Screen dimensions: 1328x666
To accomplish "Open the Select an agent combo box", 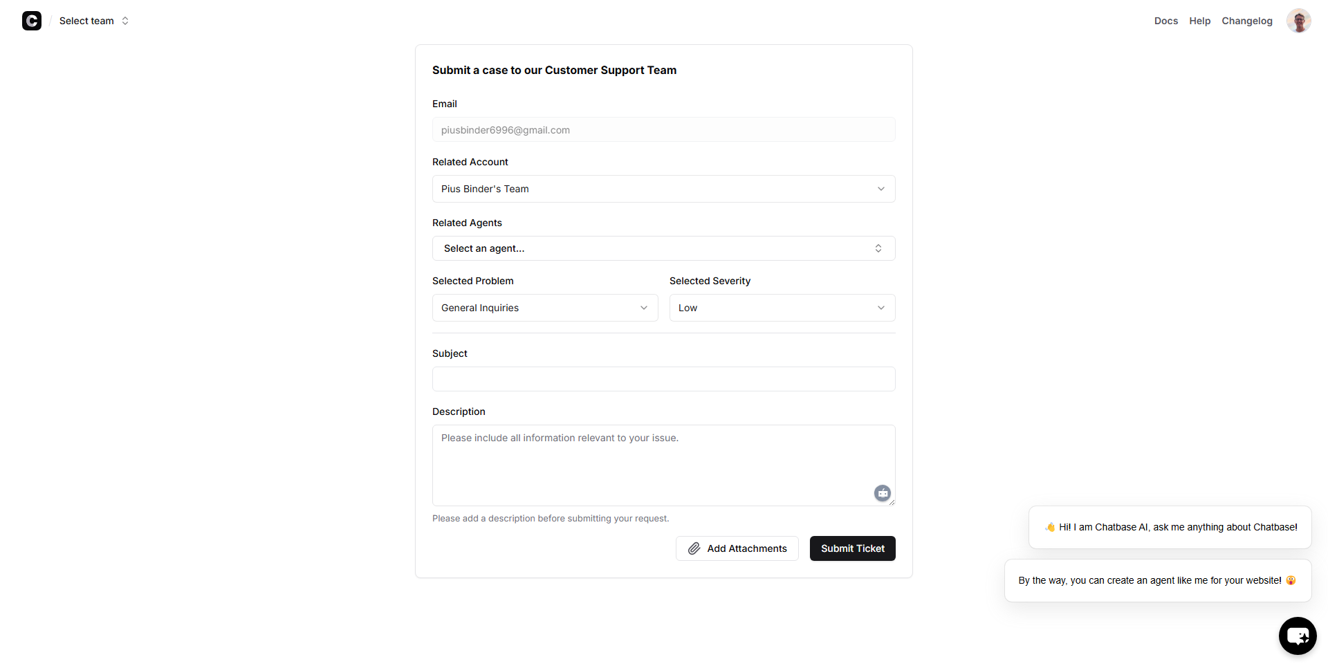I will [x=663, y=248].
